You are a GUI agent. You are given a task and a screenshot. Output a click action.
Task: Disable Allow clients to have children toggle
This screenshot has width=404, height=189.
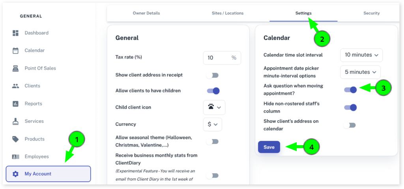[x=213, y=91]
